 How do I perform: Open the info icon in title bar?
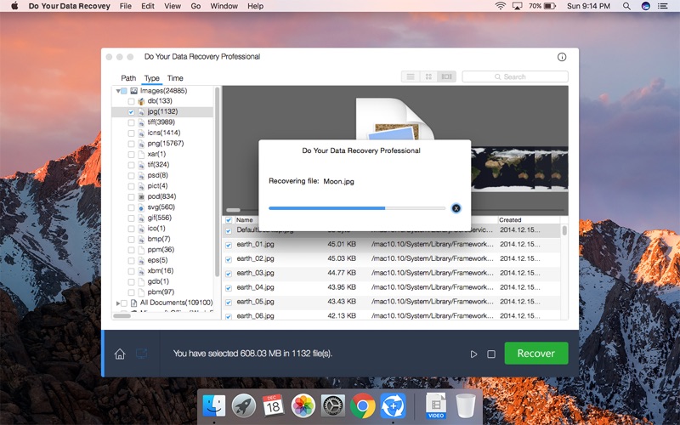click(x=562, y=57)
